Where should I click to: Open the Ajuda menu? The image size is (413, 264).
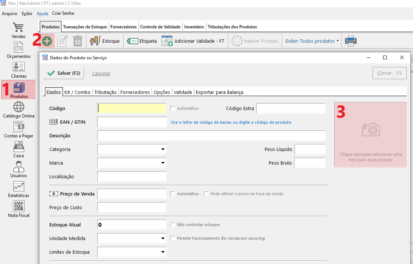coord(42,14)
